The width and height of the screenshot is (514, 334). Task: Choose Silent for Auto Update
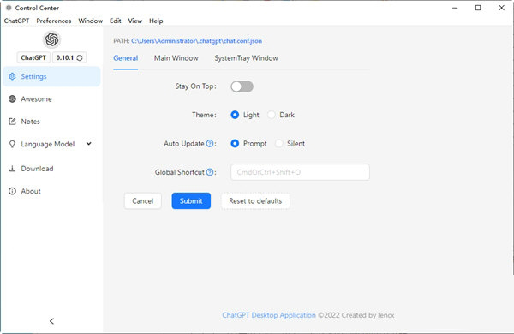click(279, 144)
